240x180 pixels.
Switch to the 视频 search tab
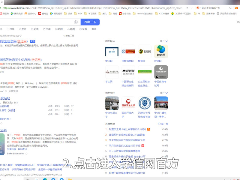point(10,29)
